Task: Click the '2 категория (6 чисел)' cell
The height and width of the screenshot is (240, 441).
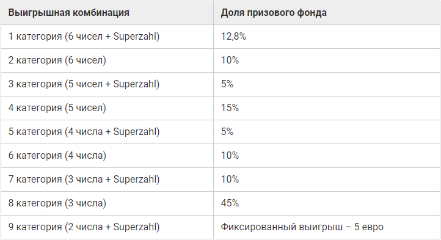Action: tap(107, 60)
